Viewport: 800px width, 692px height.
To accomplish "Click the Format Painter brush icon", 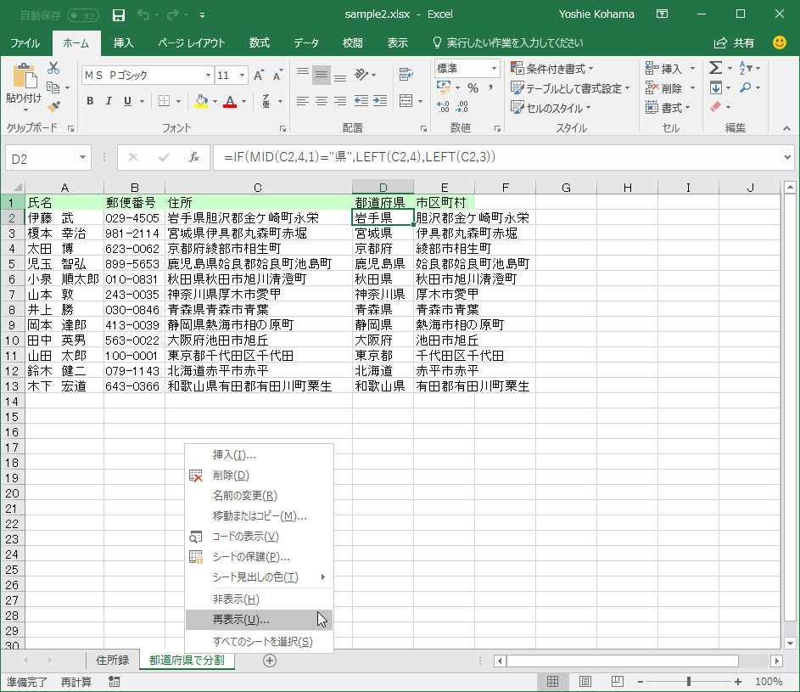I will click(53, 107).
